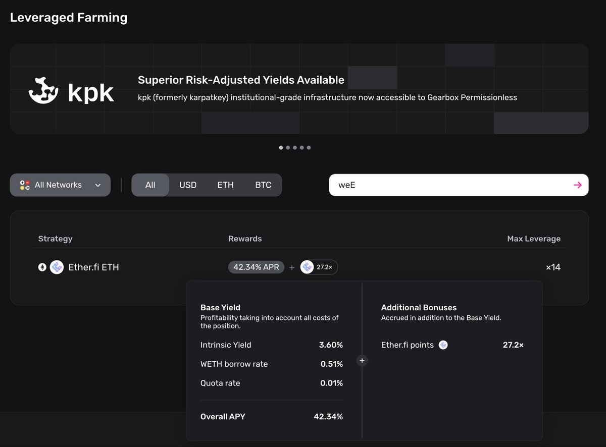Click the Superior Risk-Adjusted Yields banner headline
The height and width of the screenshot is (447, 606).
241,80
